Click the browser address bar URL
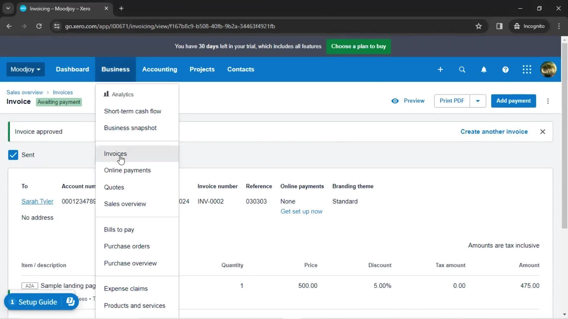 170,26
